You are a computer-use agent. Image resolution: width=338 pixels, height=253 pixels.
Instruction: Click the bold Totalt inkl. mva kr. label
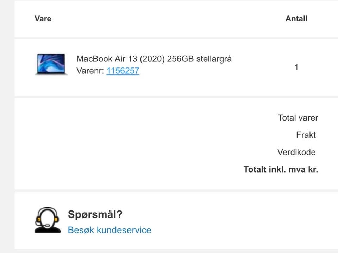point(281,169)
